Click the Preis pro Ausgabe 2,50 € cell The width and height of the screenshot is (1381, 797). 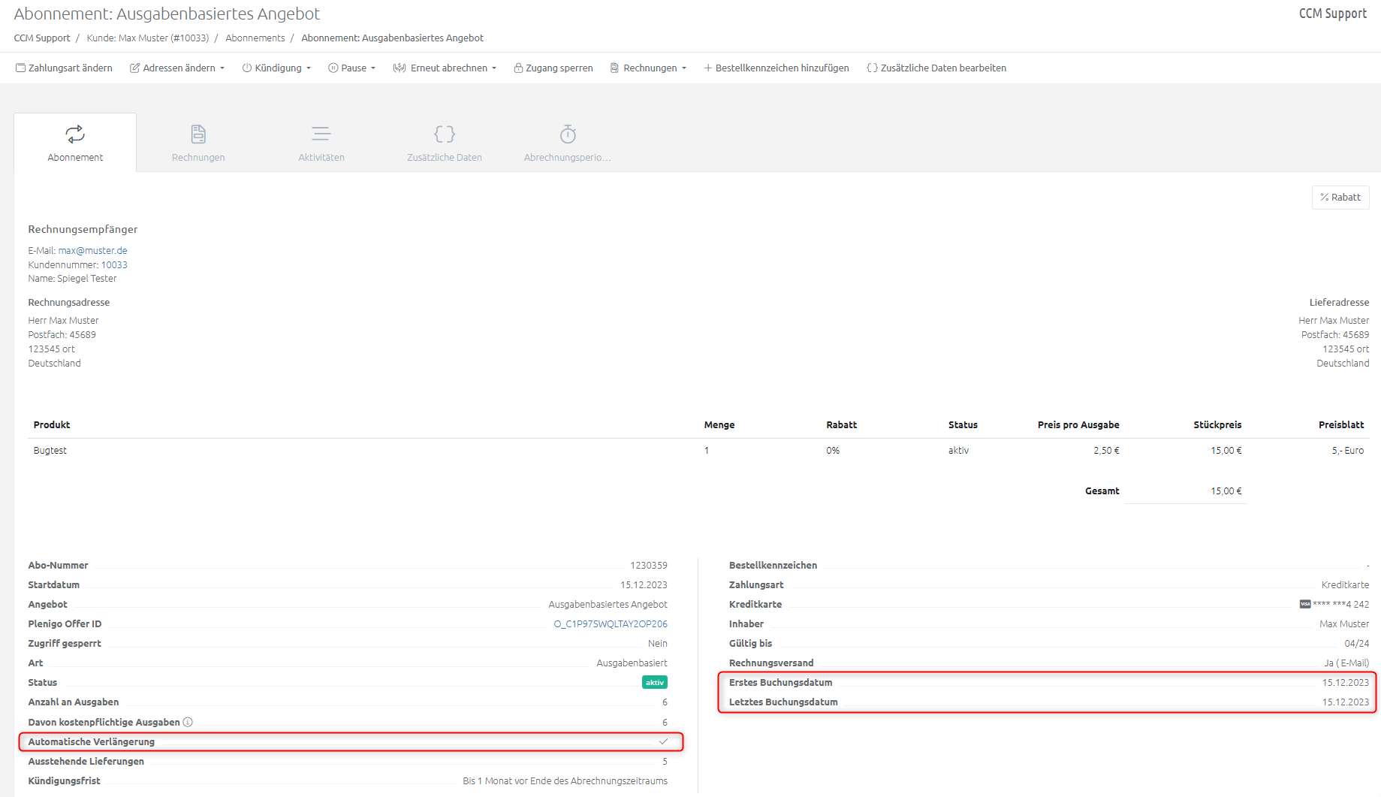1106,450
